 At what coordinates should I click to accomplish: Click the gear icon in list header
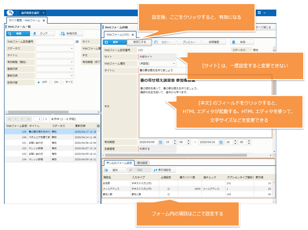(x=98, y=126)
